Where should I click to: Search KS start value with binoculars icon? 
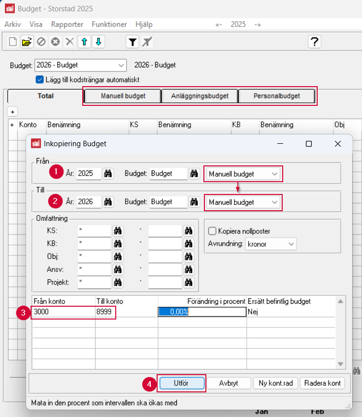tap(118, 230)
